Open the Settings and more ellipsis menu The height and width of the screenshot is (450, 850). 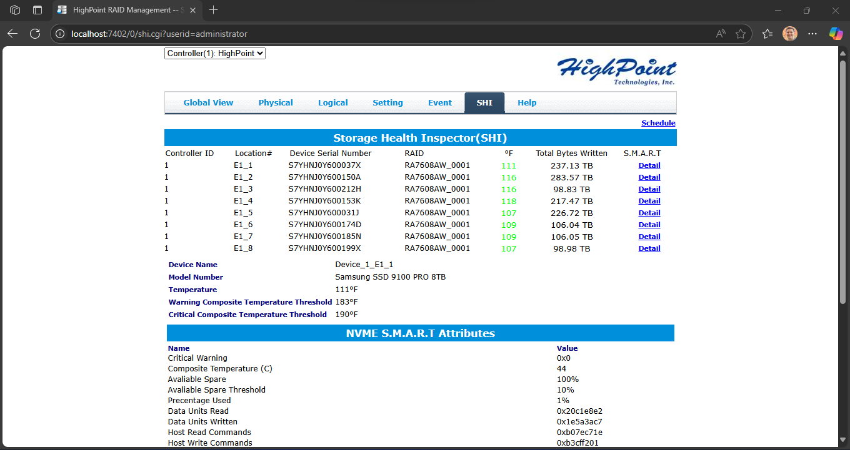[813, 34]
